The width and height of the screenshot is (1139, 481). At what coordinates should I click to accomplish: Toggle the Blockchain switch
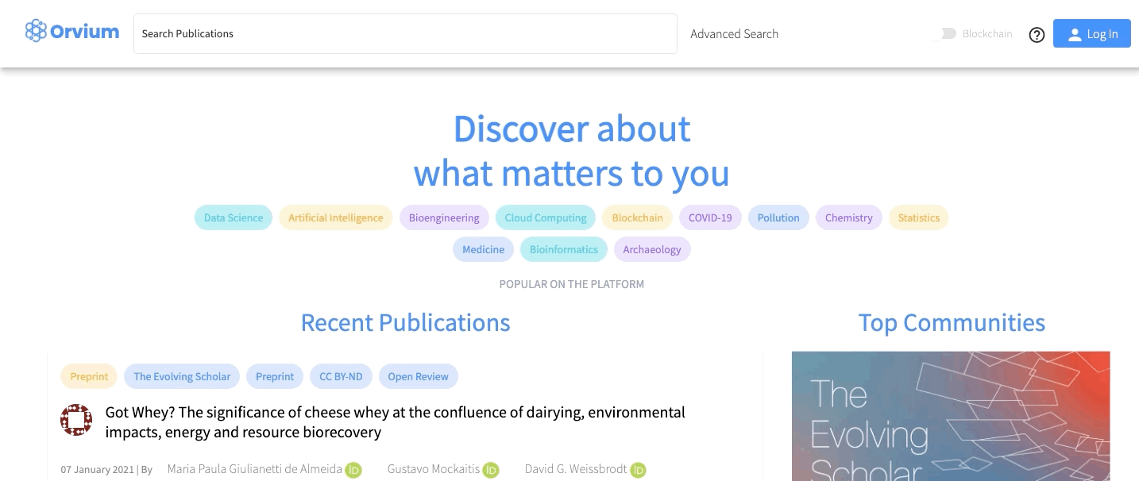945,33
